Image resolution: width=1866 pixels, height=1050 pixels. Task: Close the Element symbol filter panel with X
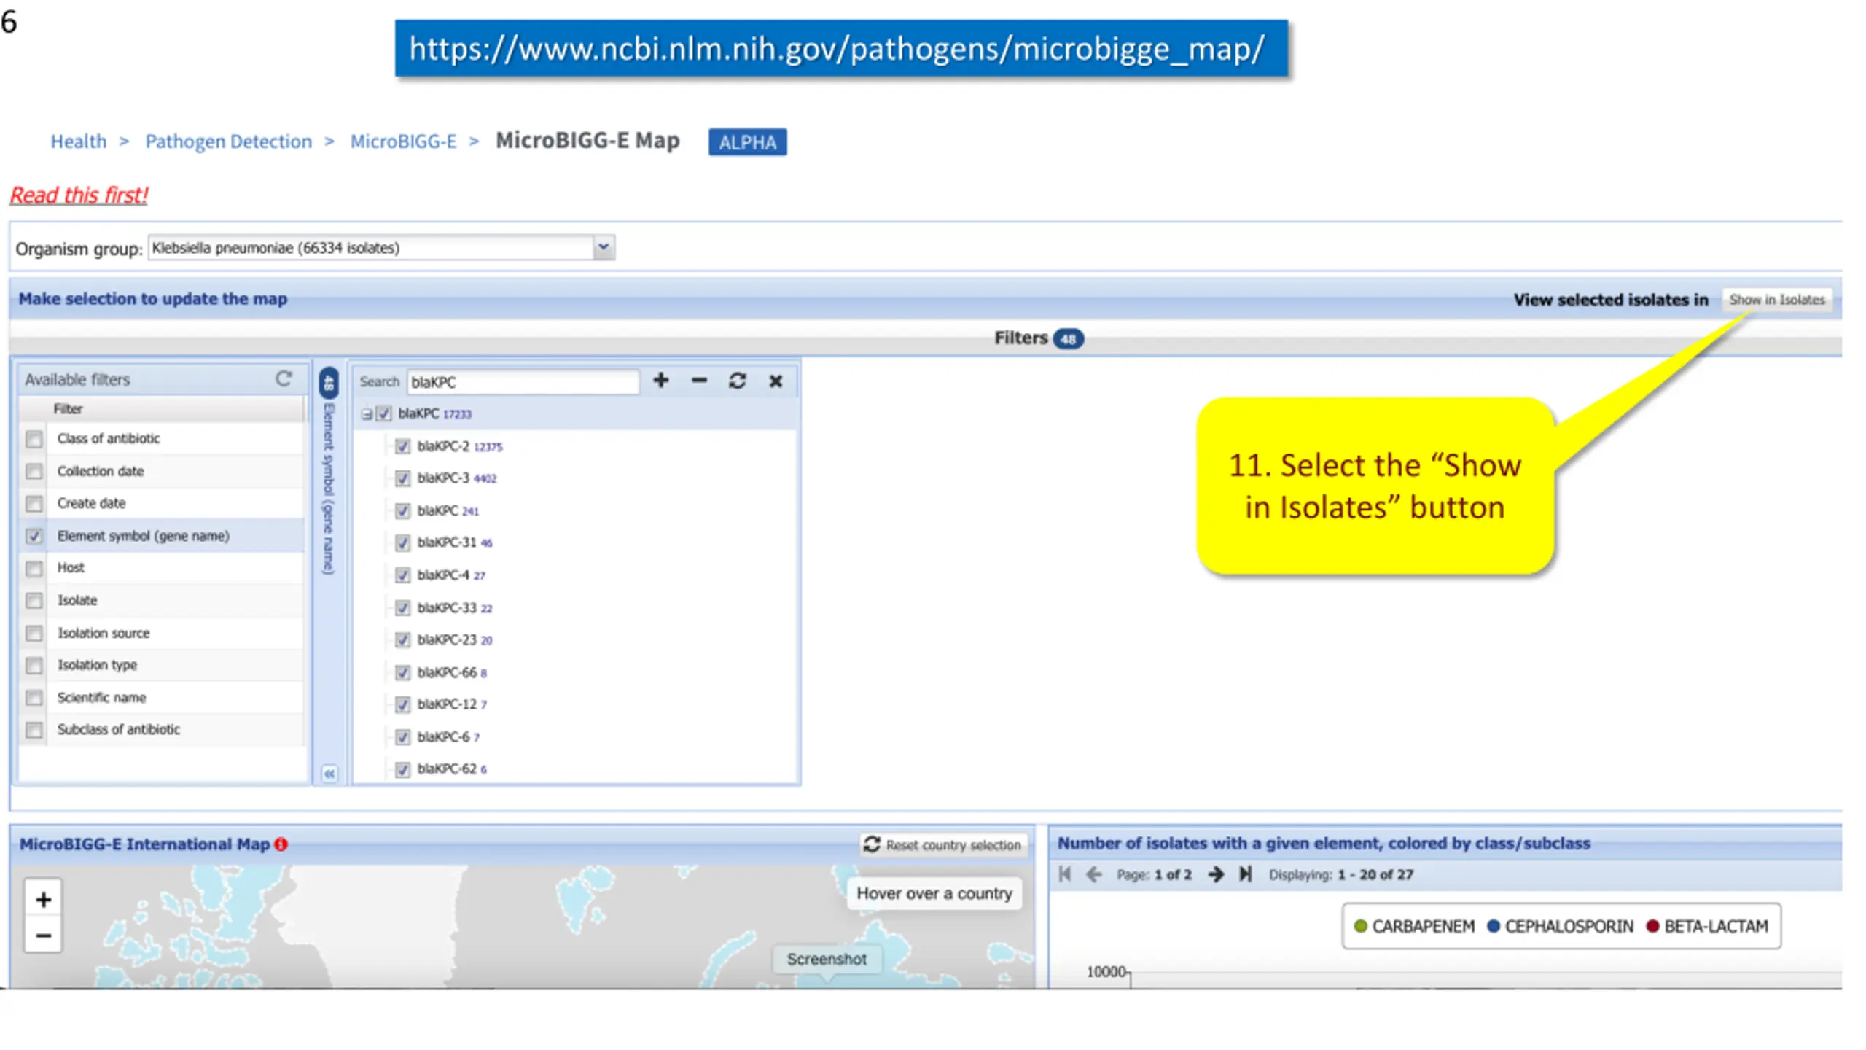coord(776,381)
